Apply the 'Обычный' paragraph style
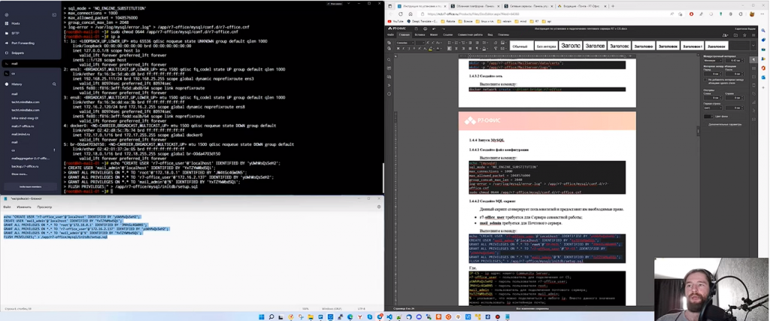The image size is (770, 321). click(520, 46)
